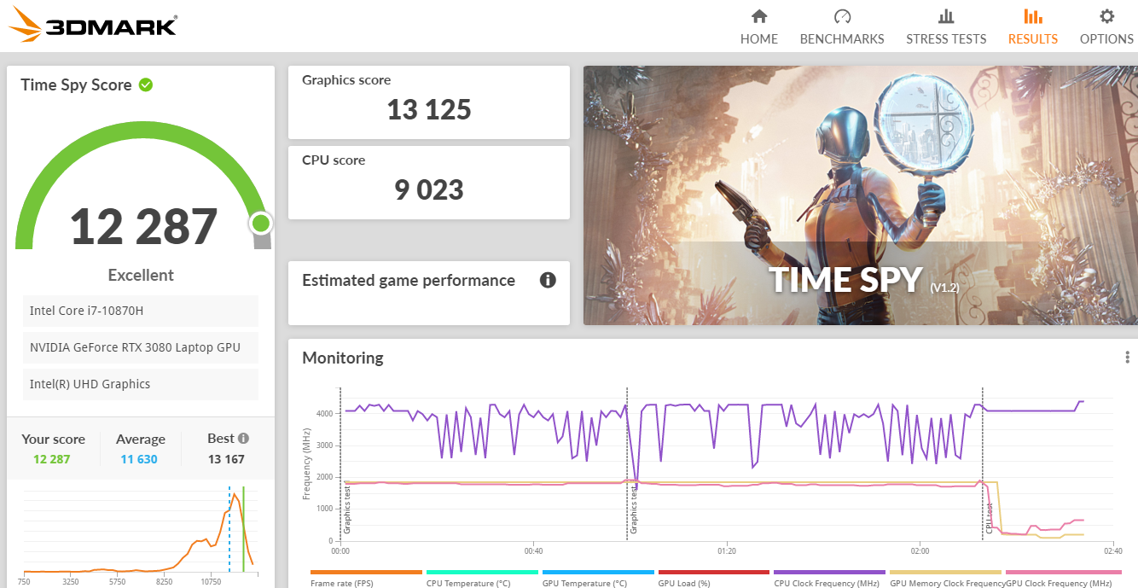Click the Average score value 11 630
The image size is (1138, 588).
point(141,459)
